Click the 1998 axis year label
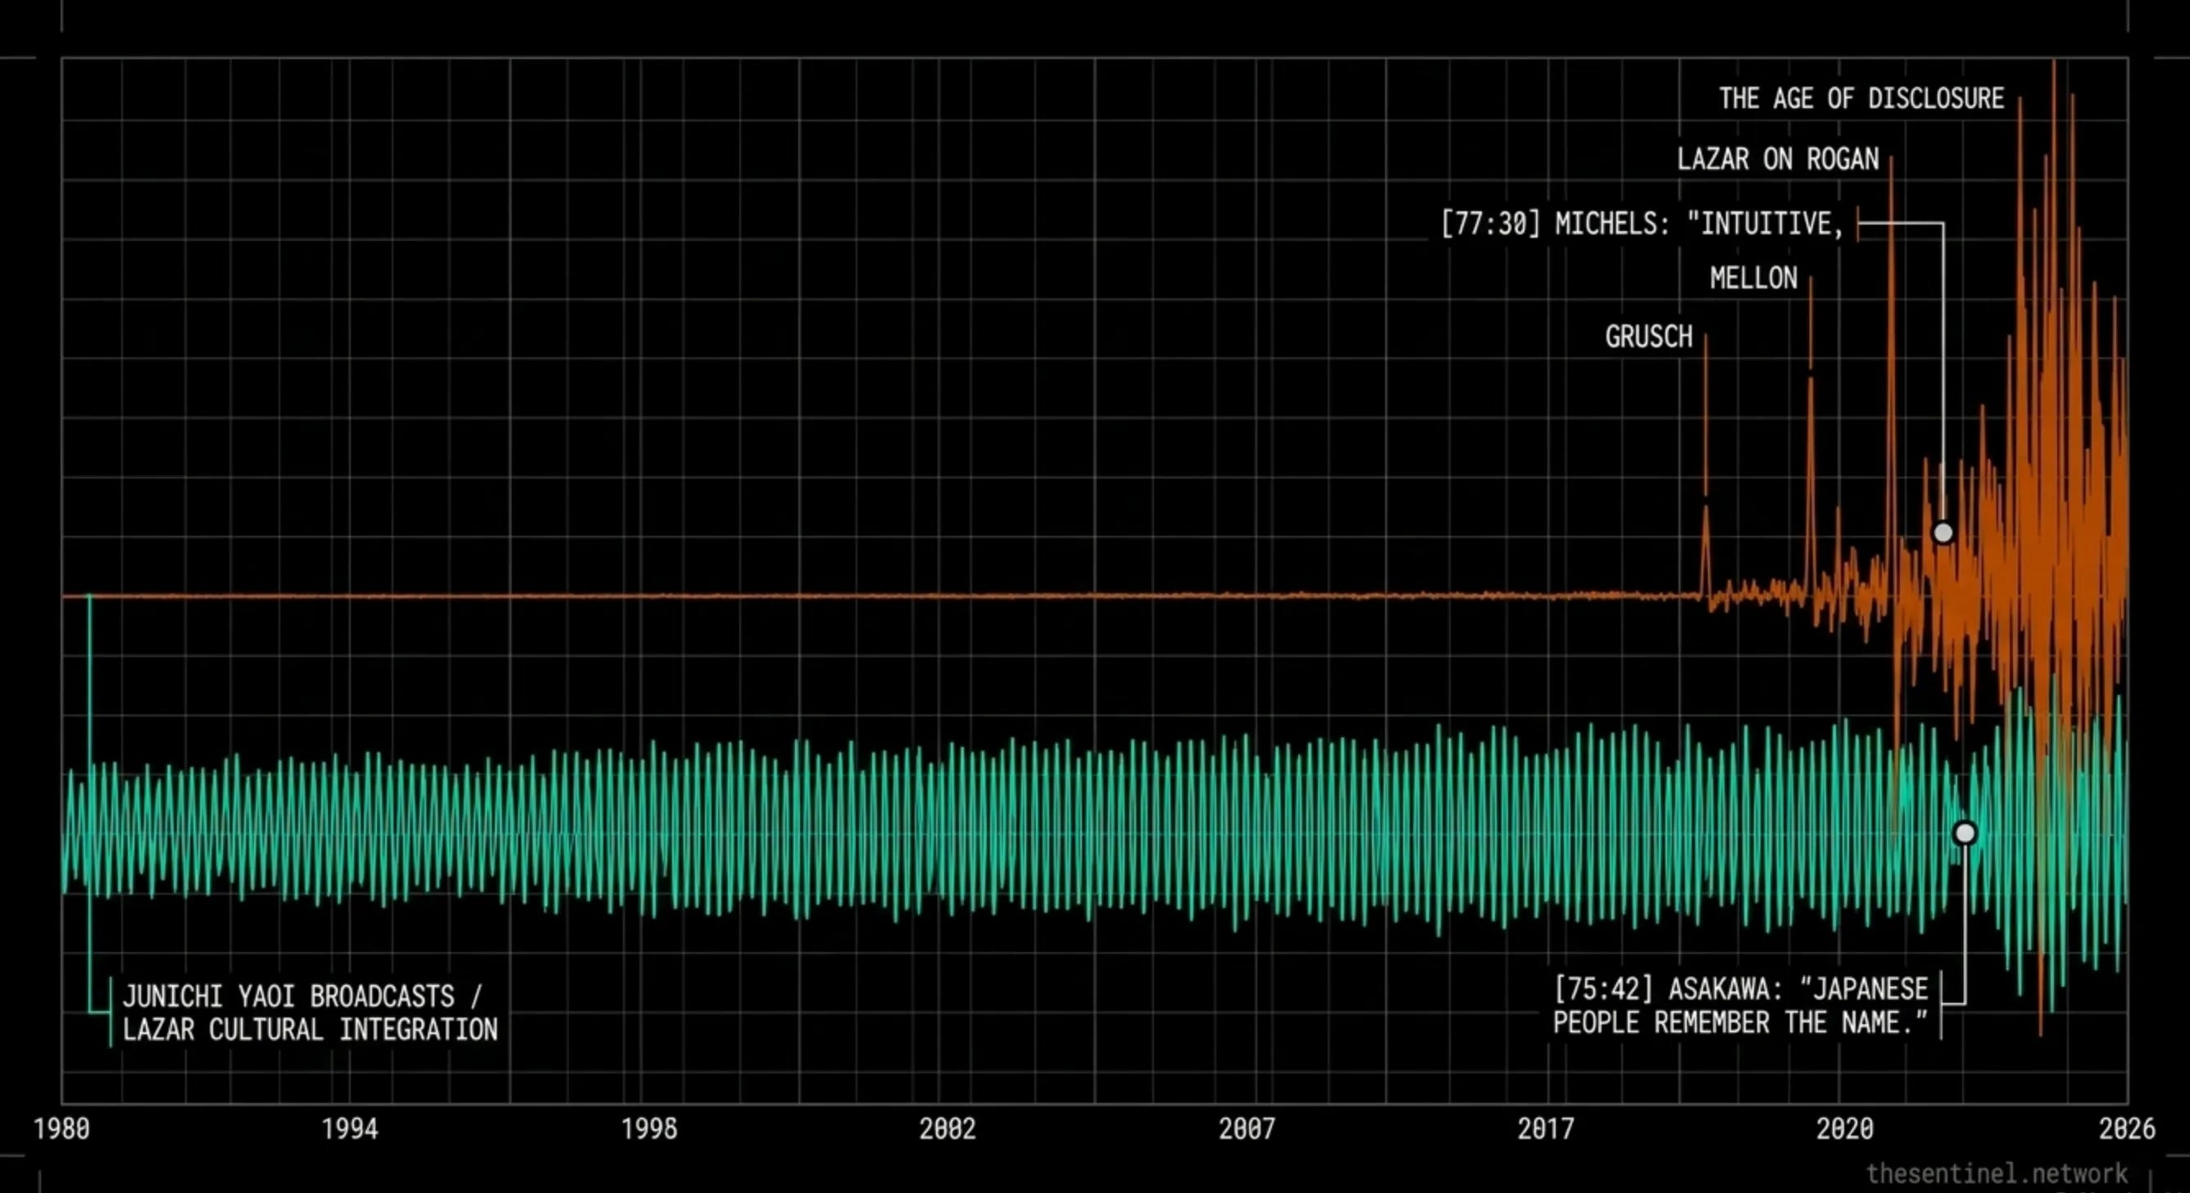 point(649,1128)
